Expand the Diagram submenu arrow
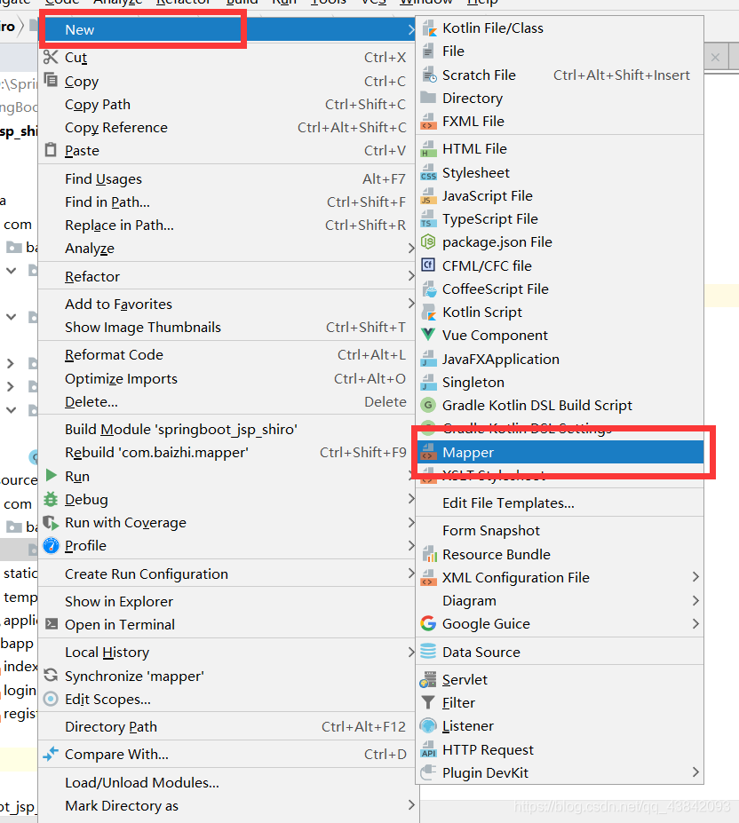 695,600
